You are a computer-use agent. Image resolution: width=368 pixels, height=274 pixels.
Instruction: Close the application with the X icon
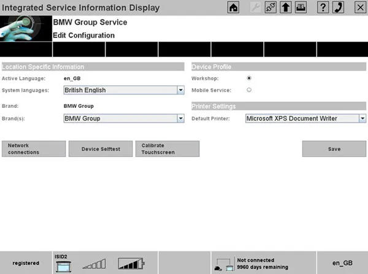(360, 7)
